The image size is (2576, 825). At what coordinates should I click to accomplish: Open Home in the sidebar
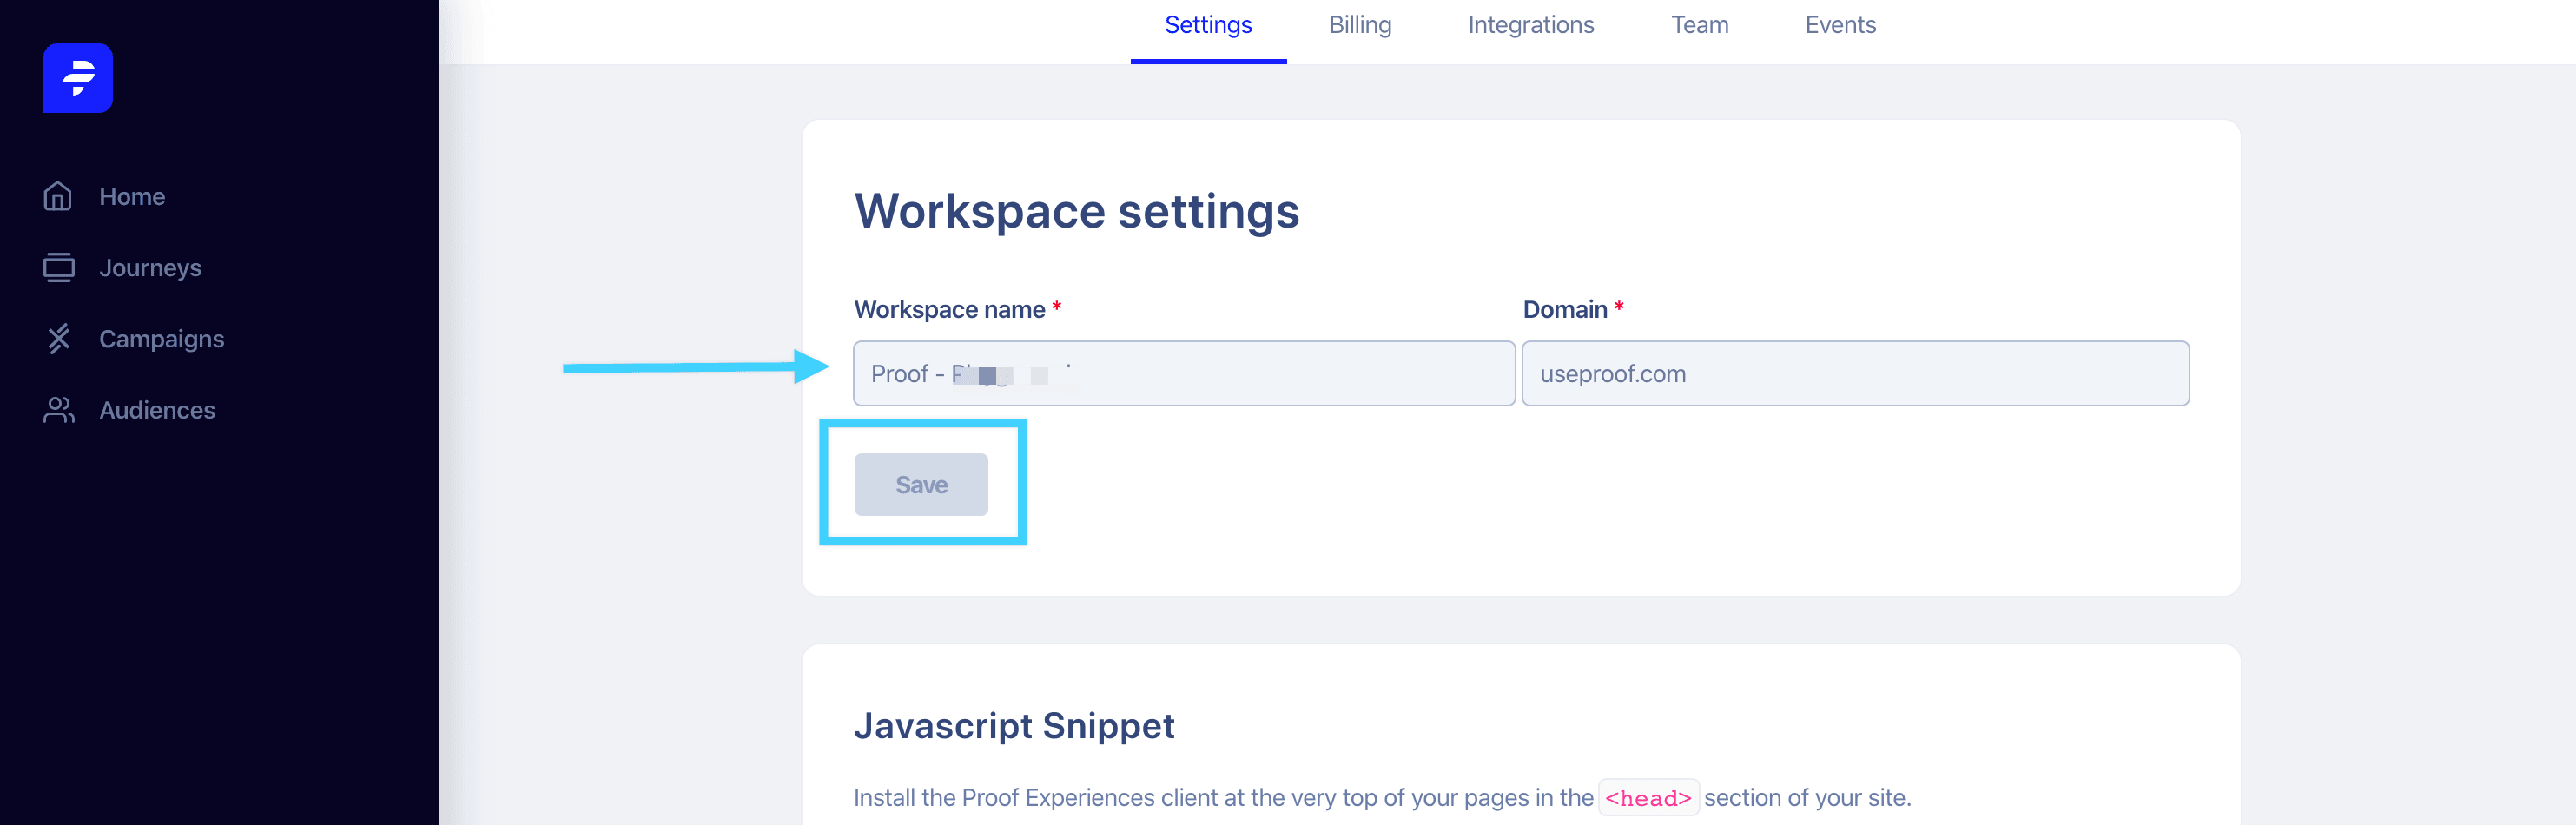[132, 197]
